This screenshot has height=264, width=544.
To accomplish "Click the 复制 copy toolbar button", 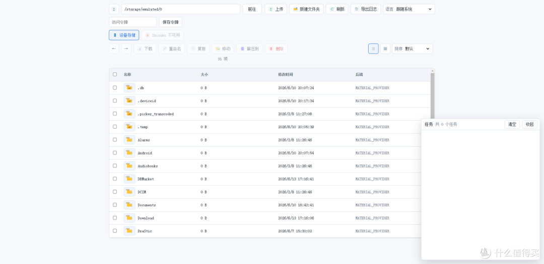I will click(x=198, y=48).
